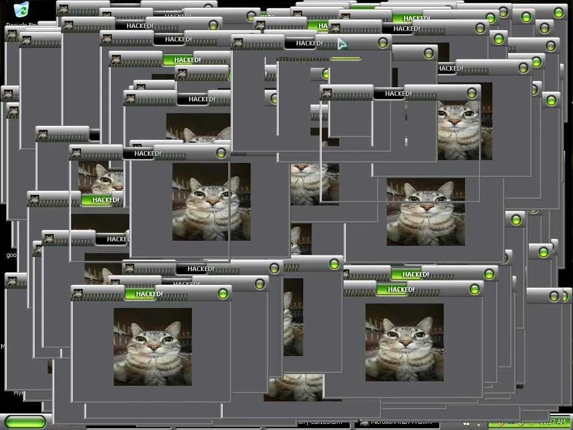Switch to the Microsoft .NET taskbar item
Image resolution: width=573 pixels, height=430 pixels.
point(397,423)
